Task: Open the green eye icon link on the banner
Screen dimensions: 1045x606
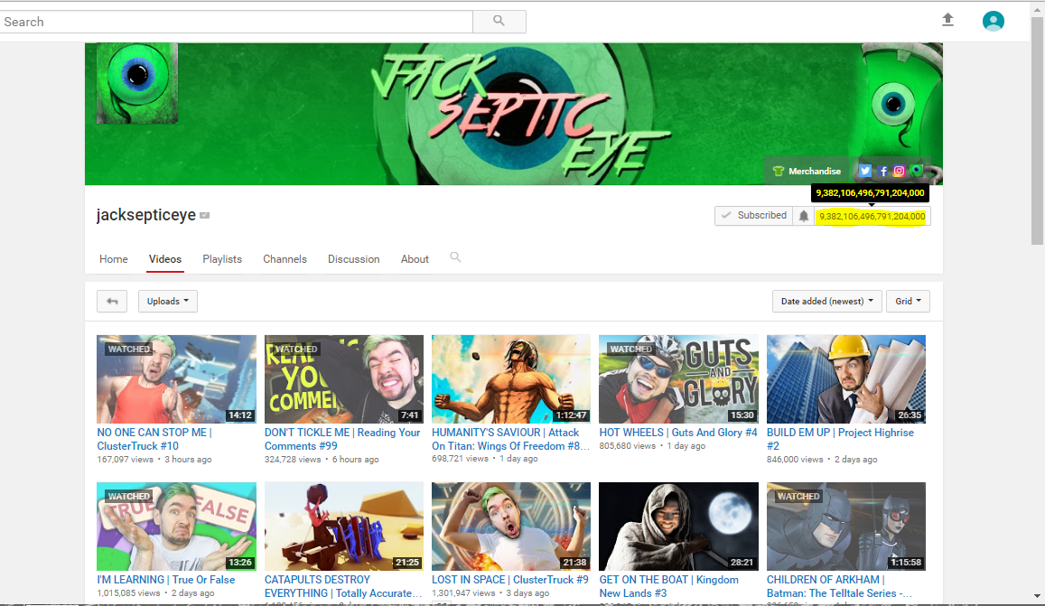Action: [917, 171]
